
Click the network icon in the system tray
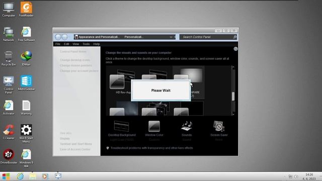click(290, 176)
